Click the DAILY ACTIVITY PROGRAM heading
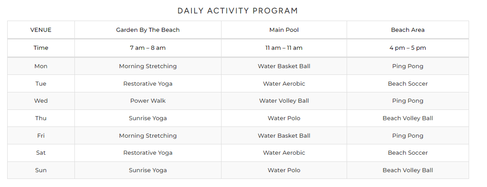The height and width of the screenshot is (187, 487). coord(238,11)
